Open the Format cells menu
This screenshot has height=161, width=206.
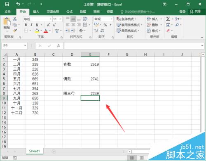[154, 31]
